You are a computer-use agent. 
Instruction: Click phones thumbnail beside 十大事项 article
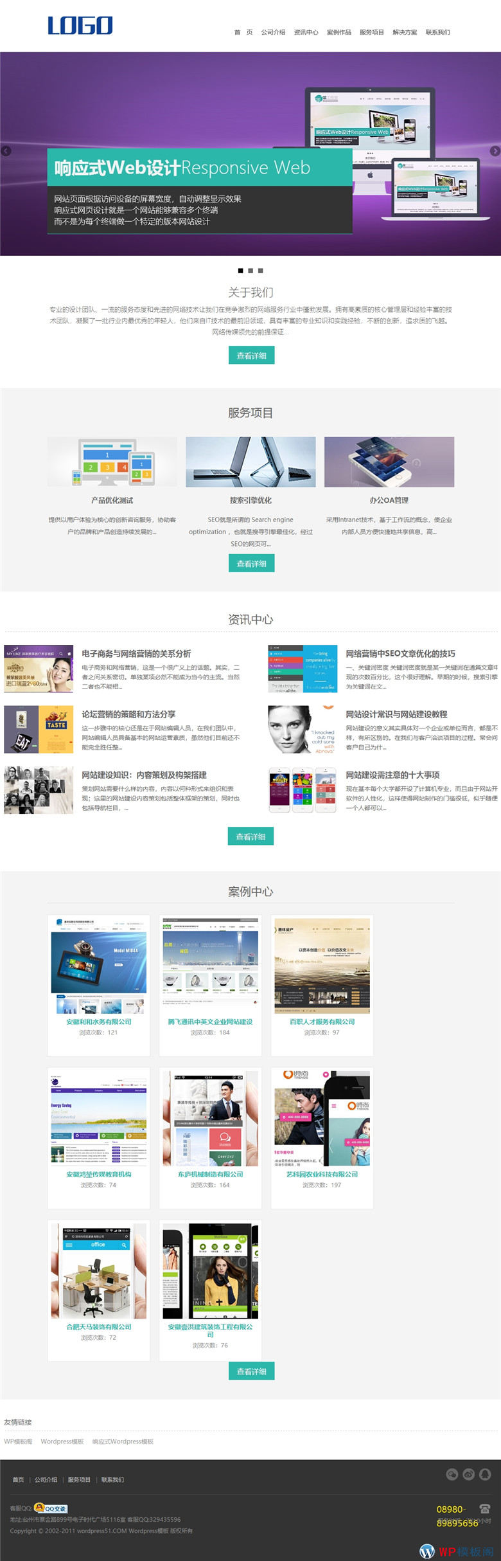[x=303, y=790]
